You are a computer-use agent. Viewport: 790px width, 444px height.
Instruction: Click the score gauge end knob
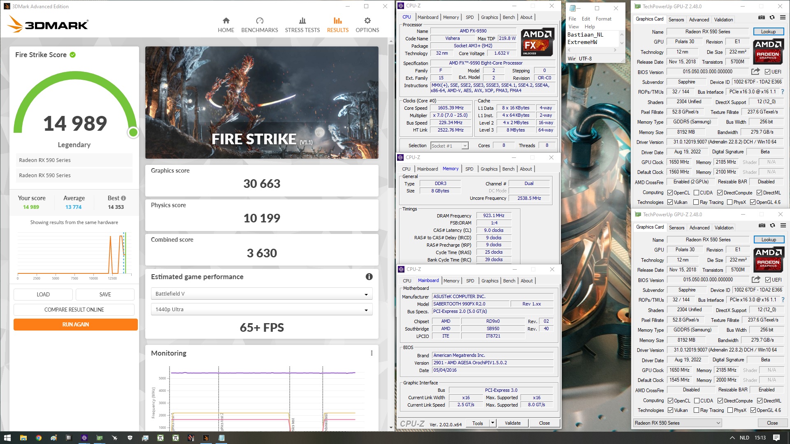click(133, 132)
